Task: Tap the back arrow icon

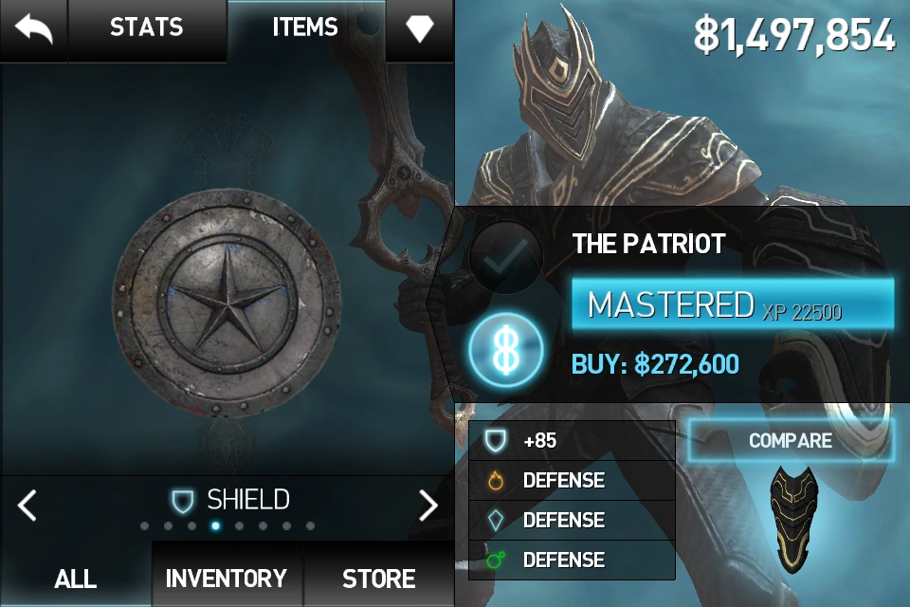Action: (x=34, y=29)
